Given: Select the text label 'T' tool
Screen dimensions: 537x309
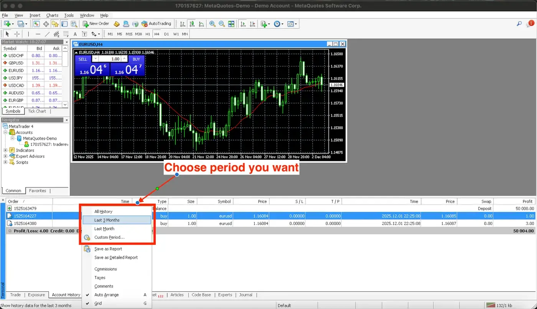Looking at the screenshot, I should (x=84, y=34).
